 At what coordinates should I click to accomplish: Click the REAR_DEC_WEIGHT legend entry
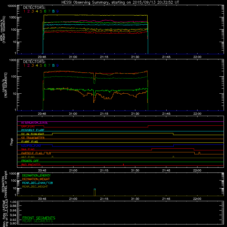point(35,187)
